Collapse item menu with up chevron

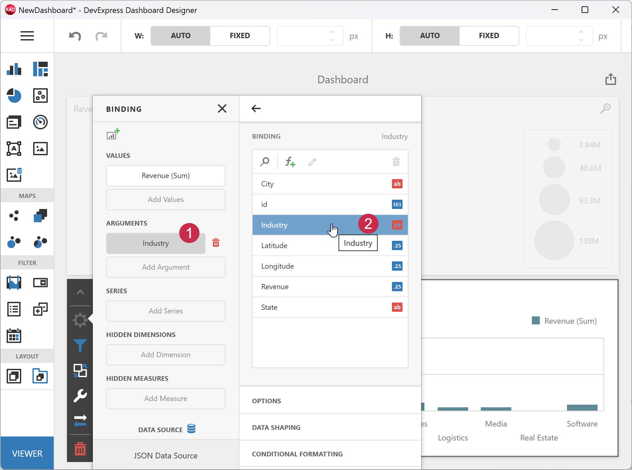(x=80, y=292)
